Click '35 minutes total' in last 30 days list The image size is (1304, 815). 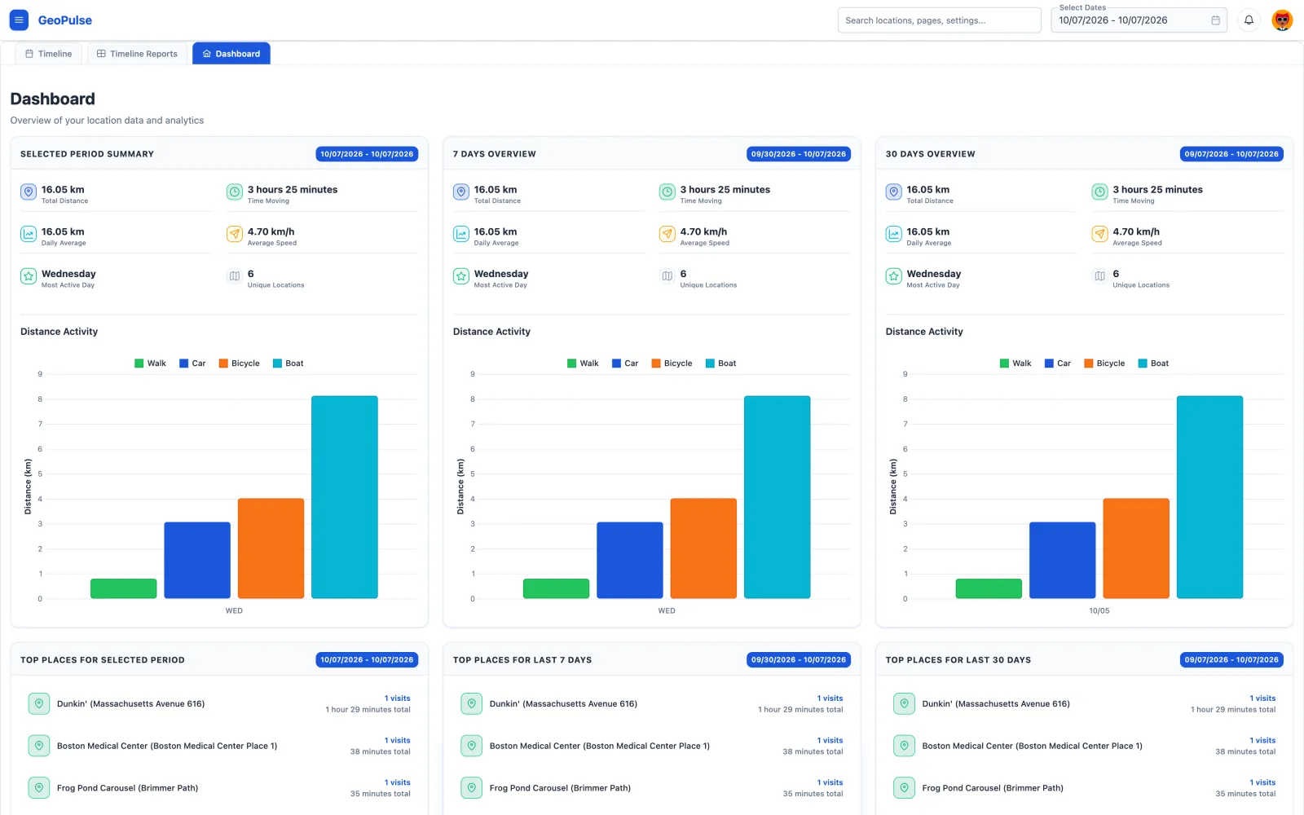coord(1245,794)
